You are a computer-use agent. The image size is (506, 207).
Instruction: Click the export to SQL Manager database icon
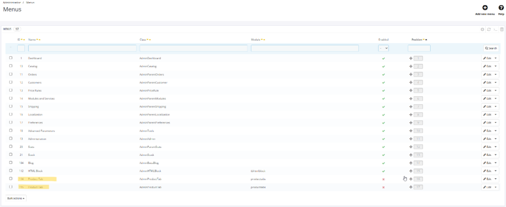pyautogui.click(x=502, y=29)
